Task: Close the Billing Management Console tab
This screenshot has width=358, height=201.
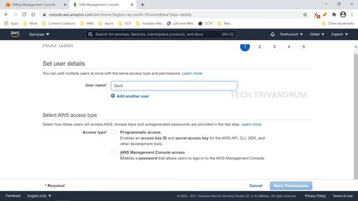Action: (x=65, y=4)
